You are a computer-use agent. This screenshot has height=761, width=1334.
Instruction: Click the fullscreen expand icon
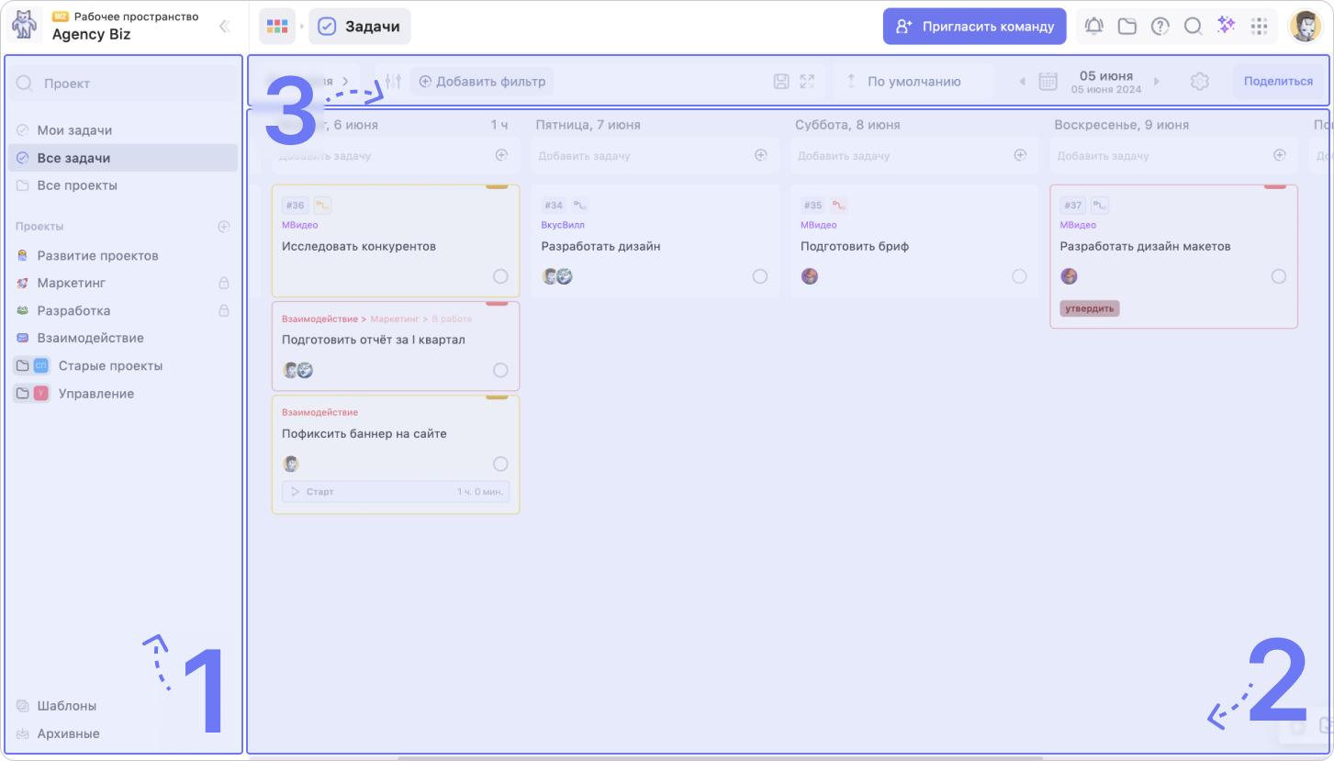click(807, 82)
